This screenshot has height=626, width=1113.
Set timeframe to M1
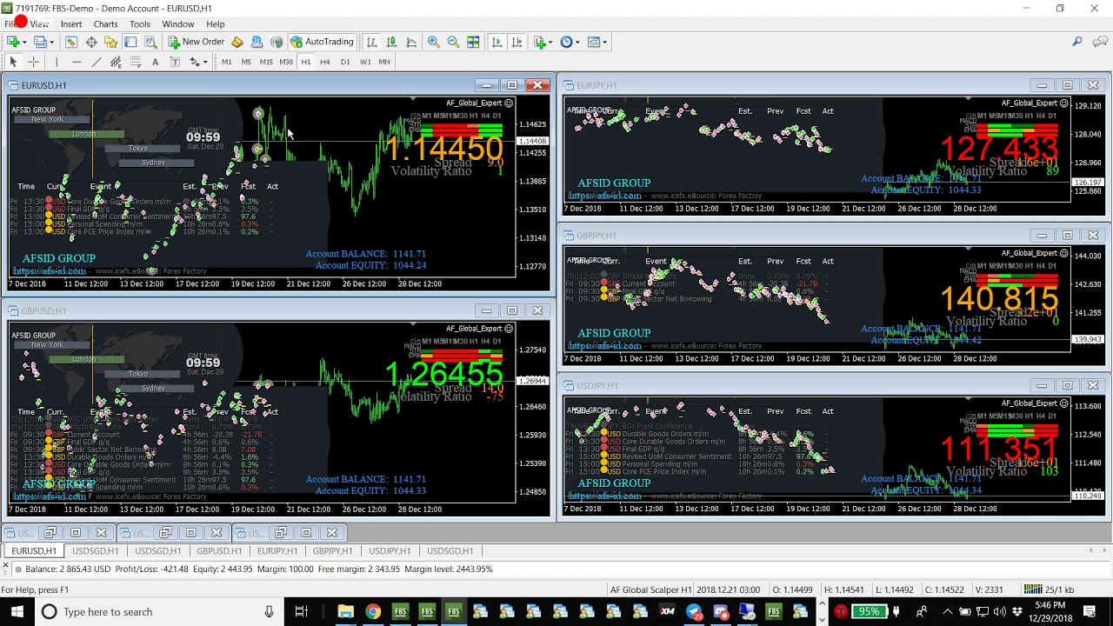tap(227, 62)
